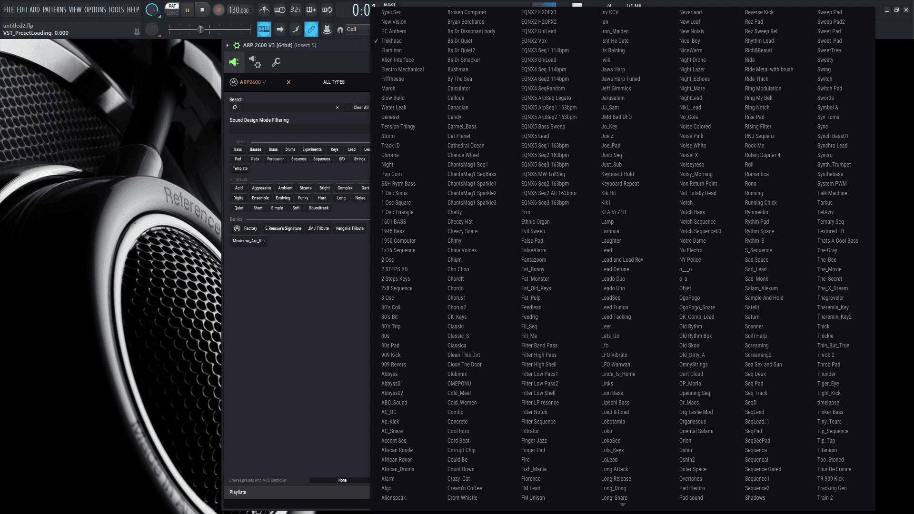This screenshot has height=514, width=914.
Task: Choose the Notre Dame preset
Action: (x=692, y=241)
